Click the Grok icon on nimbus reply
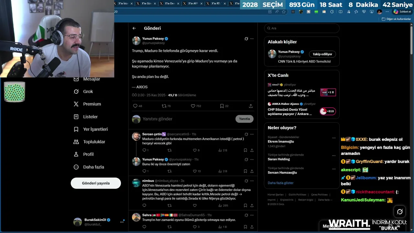Viewport: 414px width, 233px height. coord(246,181)
